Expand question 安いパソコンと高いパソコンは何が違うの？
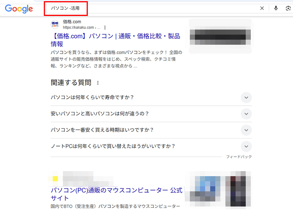 [151, 114]
